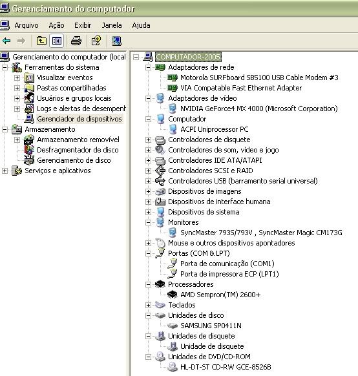Click the Usuários e grupos locais icon

coord(29,98)
